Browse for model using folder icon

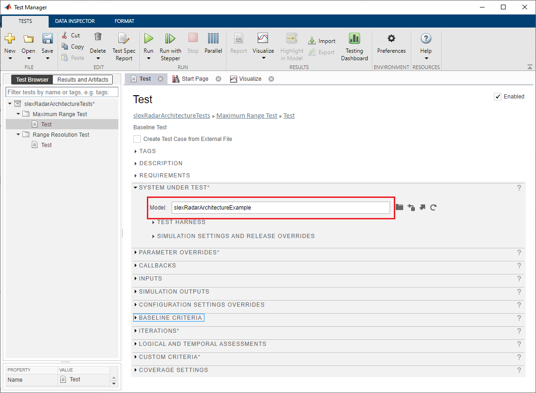coord(399,207)
